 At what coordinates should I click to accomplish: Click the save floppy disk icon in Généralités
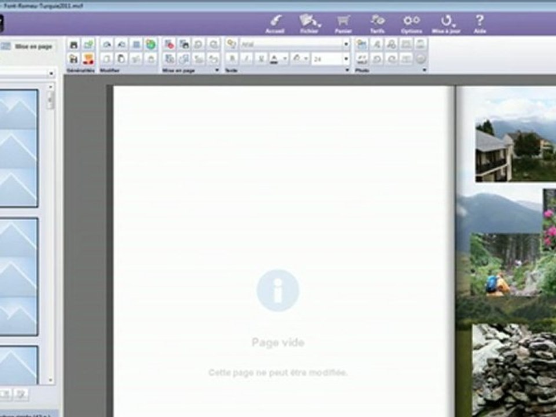pyautogui.click(x=74, y=45)
